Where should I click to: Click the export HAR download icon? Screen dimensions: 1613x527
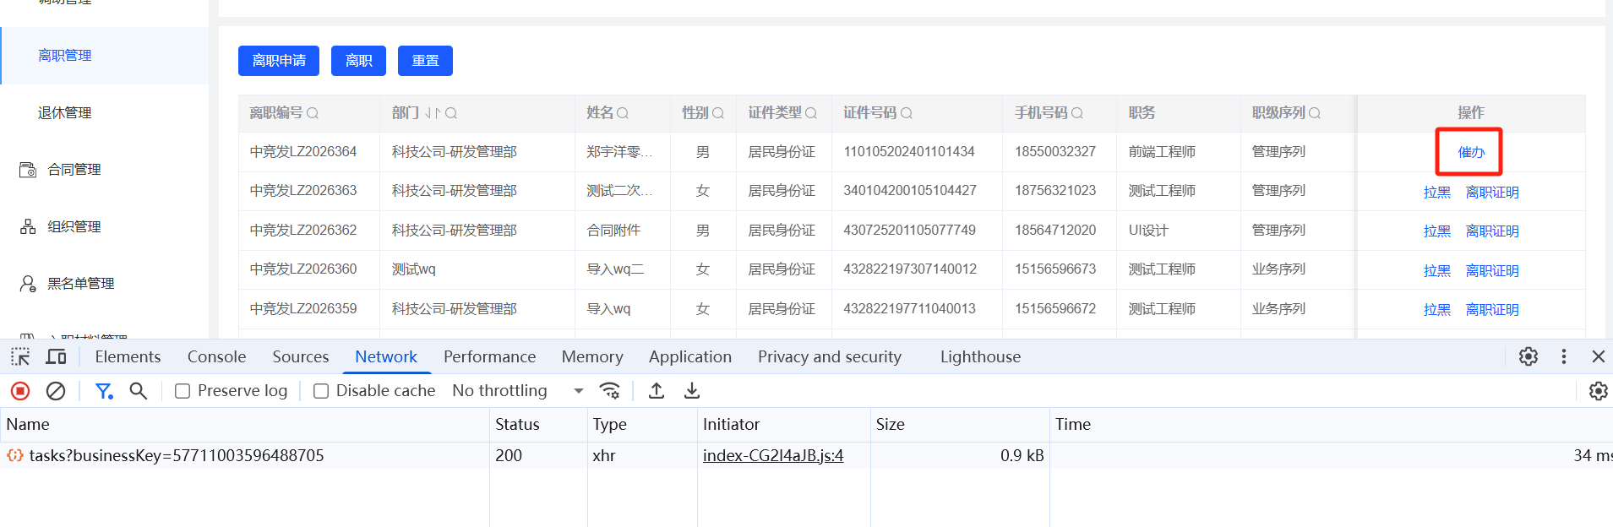coord(692,391)
